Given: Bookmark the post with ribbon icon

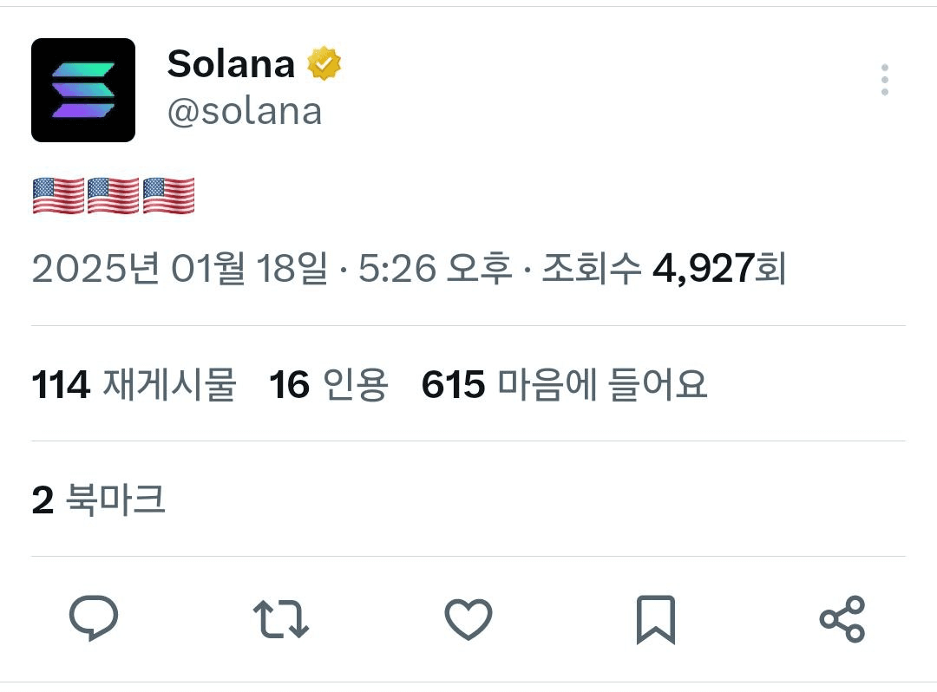Looking at the screenshot, I should tap(656, 620).
